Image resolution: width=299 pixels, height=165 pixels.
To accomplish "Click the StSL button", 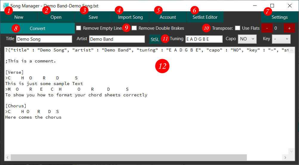I will [155, 39].
